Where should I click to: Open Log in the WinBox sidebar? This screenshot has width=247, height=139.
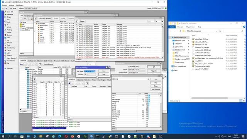(8, 40)
